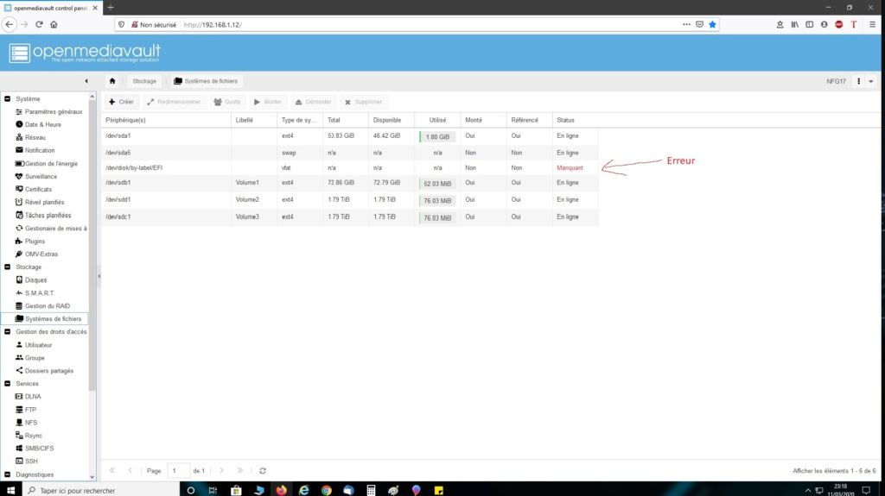This screenshot has height=496, width=885.
Task: Collapse the Services tree section
Action: click(7, 384)
